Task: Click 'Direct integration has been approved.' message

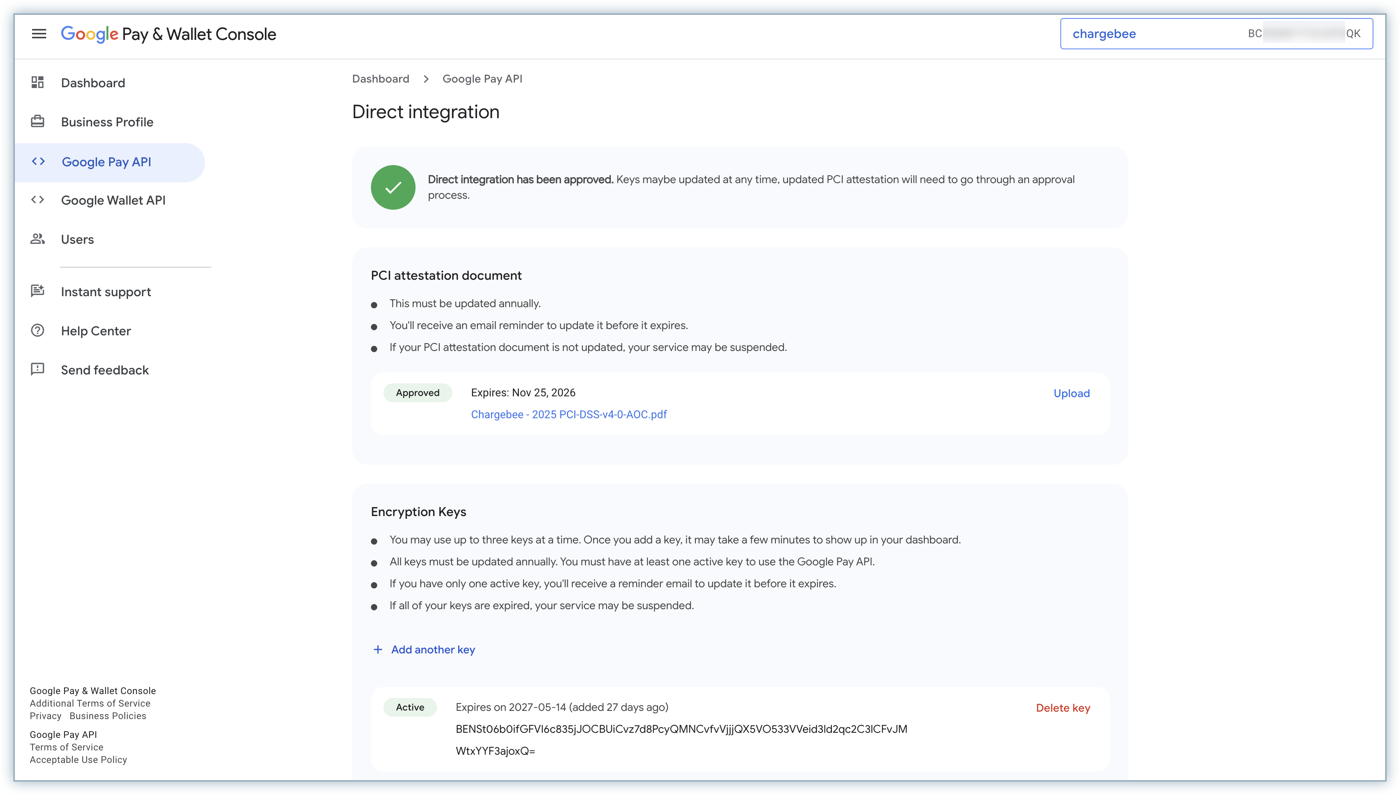Action: (x=520, y=180)
